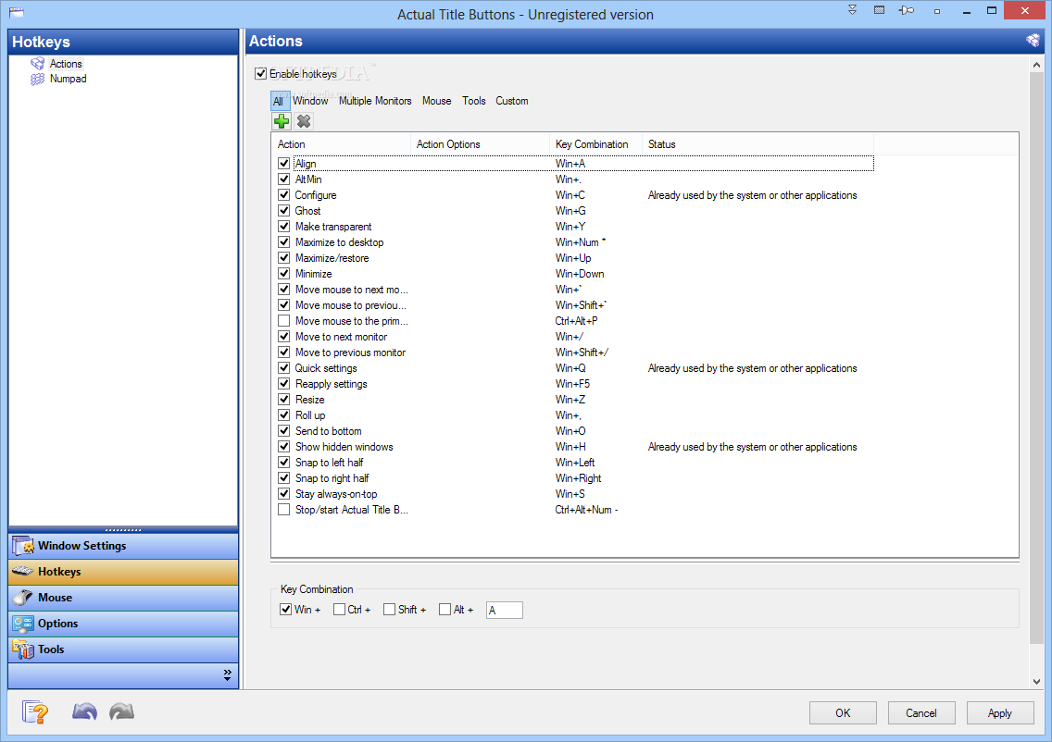Screen dimensions: 1052x742
Task: Click the Window Settings section icon
Action: click(x=23, y=546)
